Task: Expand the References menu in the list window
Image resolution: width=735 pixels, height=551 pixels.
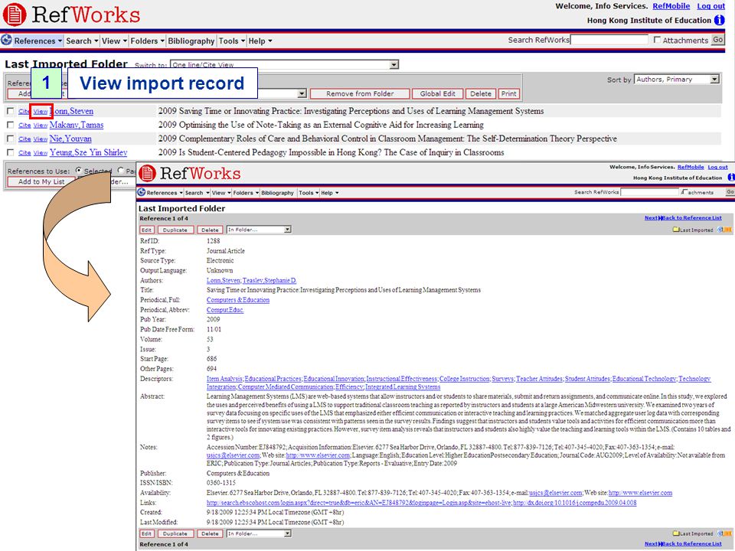Action: 38,41
